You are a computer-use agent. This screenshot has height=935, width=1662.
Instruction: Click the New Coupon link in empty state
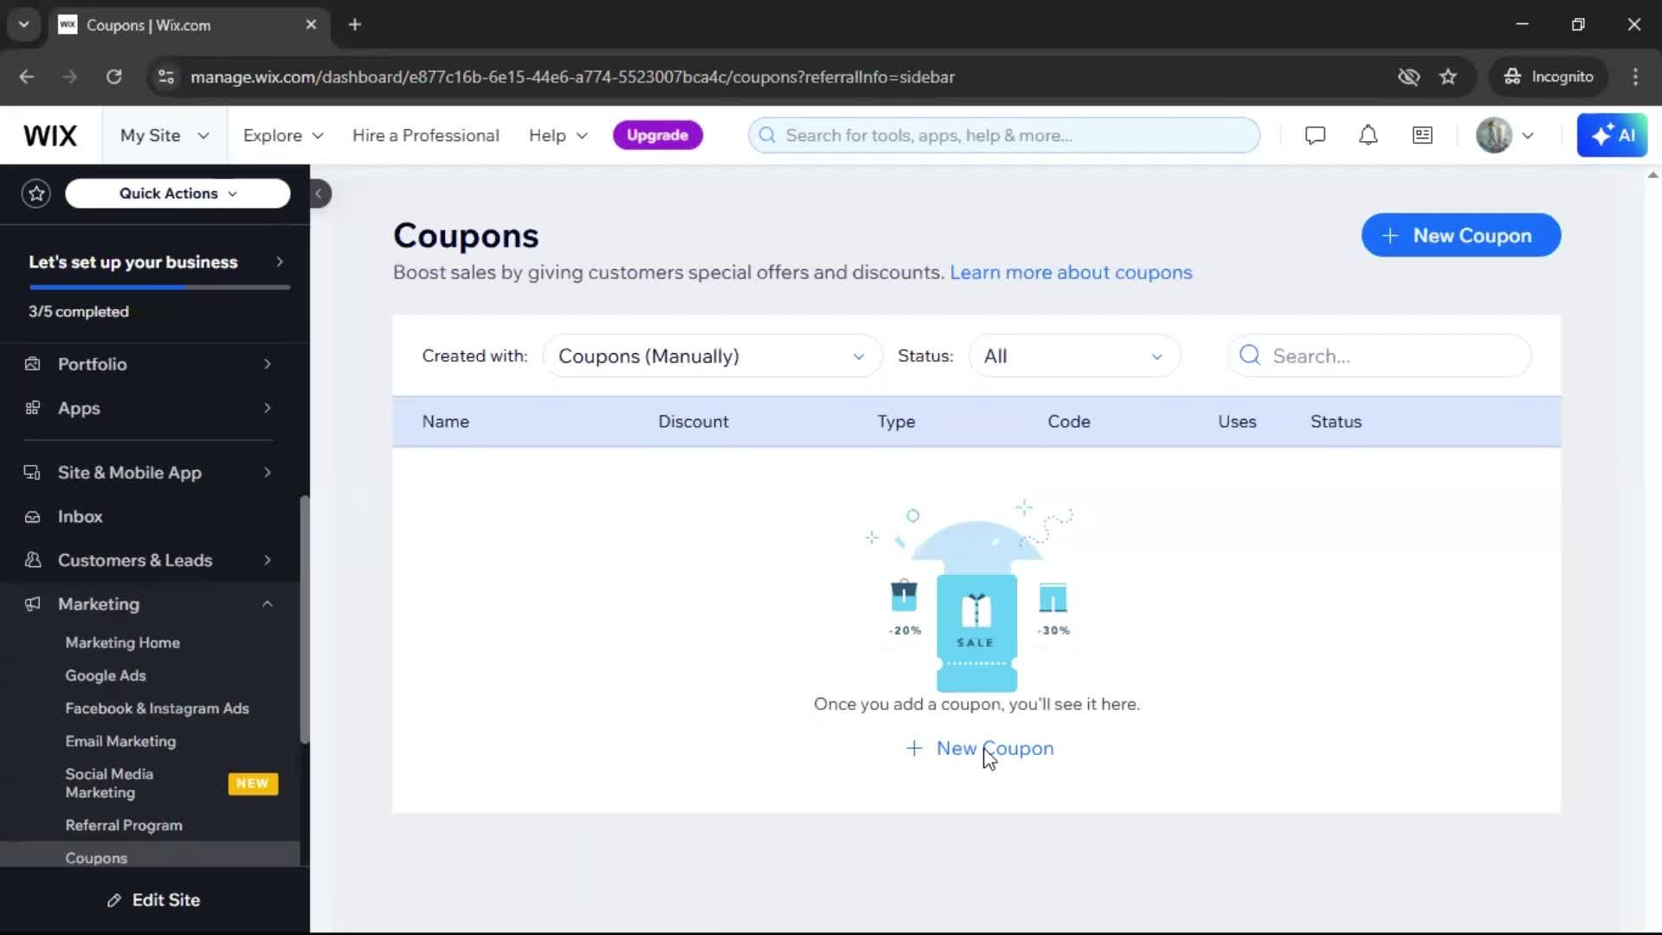pos(979,748)
